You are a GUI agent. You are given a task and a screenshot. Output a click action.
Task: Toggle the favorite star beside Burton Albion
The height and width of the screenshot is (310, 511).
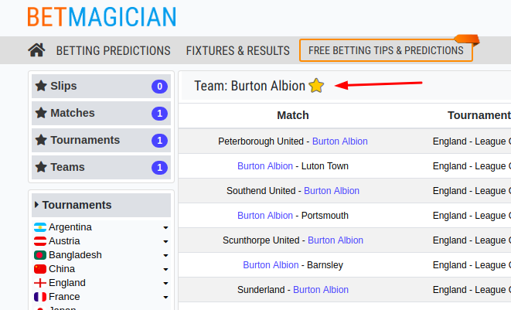(x=316, y=86)
